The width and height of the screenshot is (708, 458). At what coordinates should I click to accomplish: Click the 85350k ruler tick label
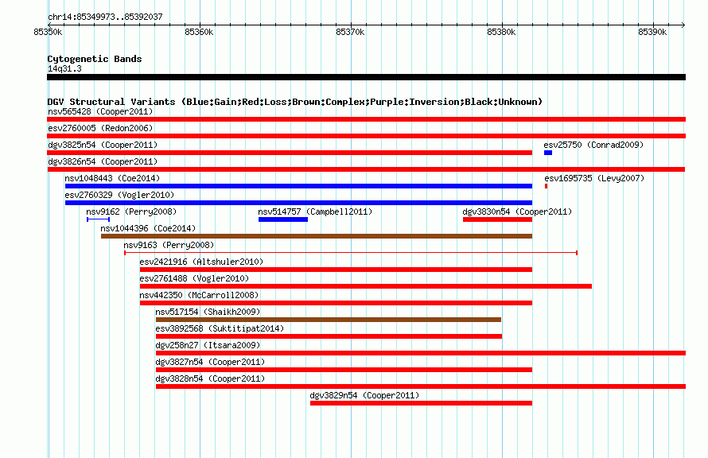[x=48, y=32]
